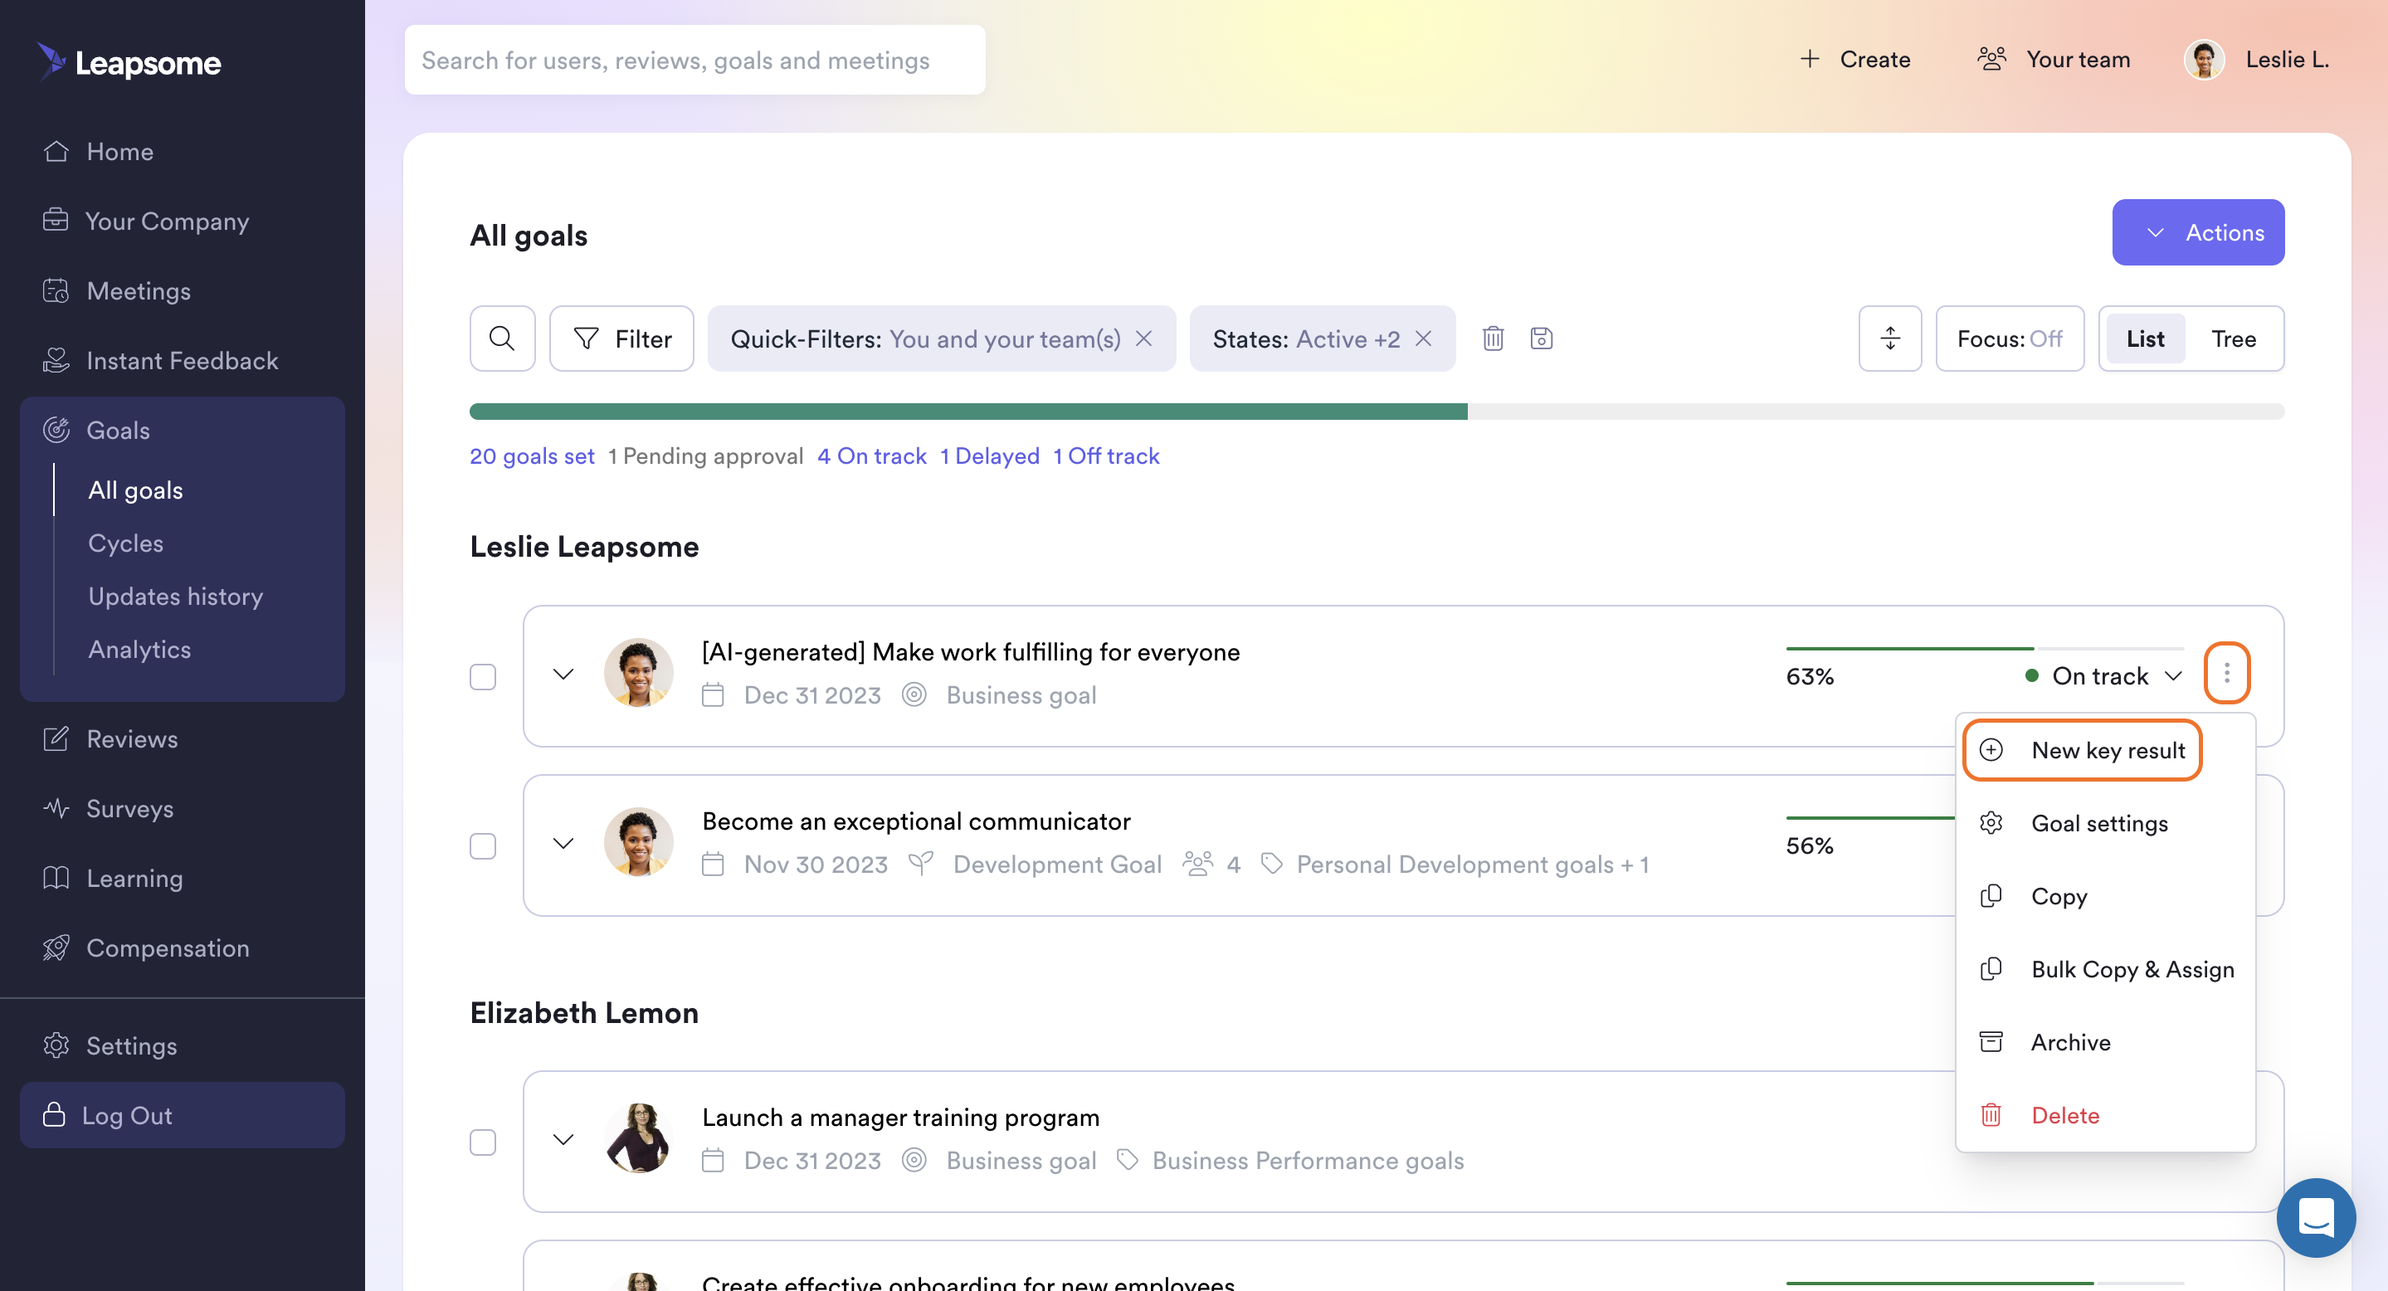Open the On track status dropdown
2388x1291 pixels.
(x=2103, y=675)
